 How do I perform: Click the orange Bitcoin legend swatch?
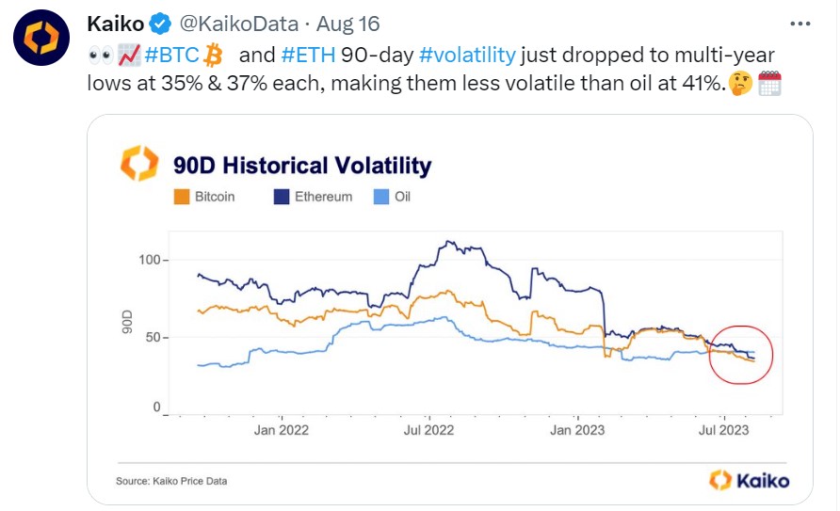182,197
